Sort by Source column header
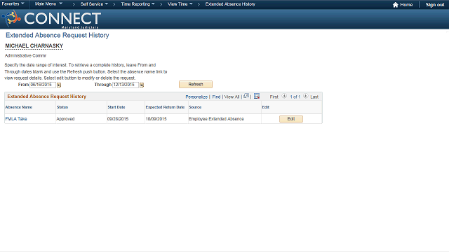Screen dimensions: 449x252 click(195, 107)
